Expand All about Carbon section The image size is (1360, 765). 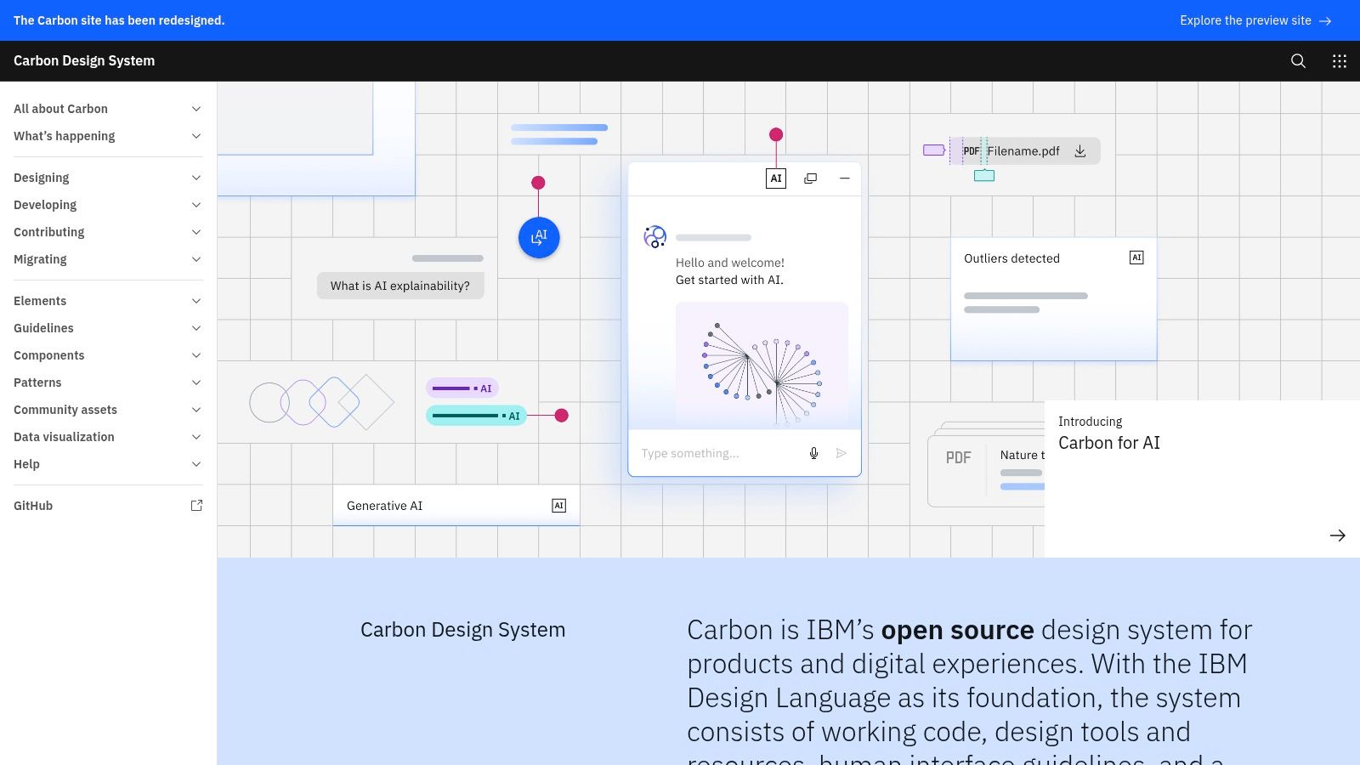click(108, 109)
